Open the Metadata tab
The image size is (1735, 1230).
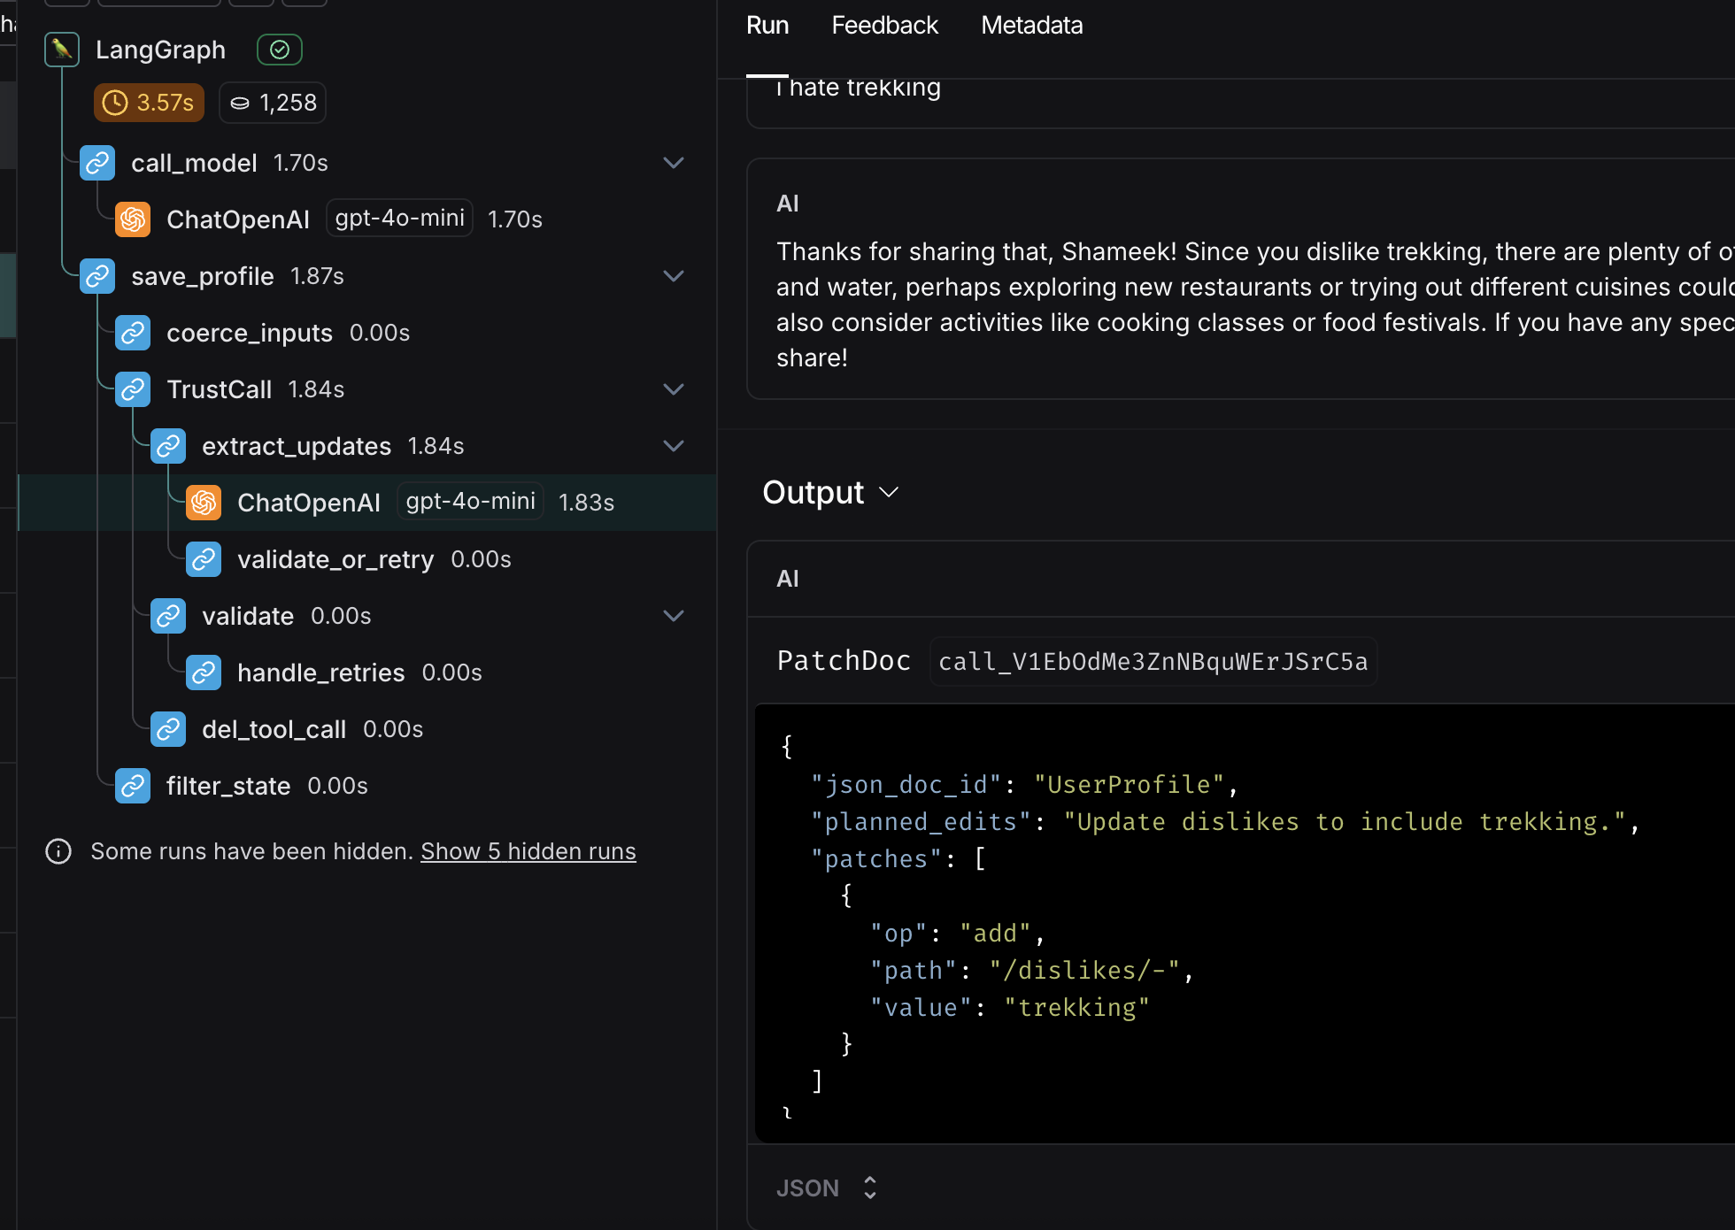pyautogui.click(x=1031, y=26)
